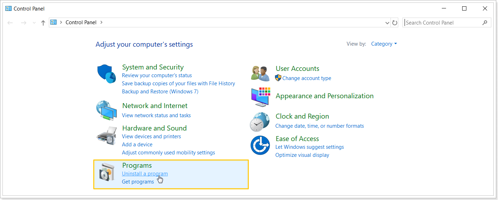Image resolution: width=498 pixels, height=200 pixels.
Task: Maximize the Control Panel window
Action: pyautogui.click(x=464, y=8)
